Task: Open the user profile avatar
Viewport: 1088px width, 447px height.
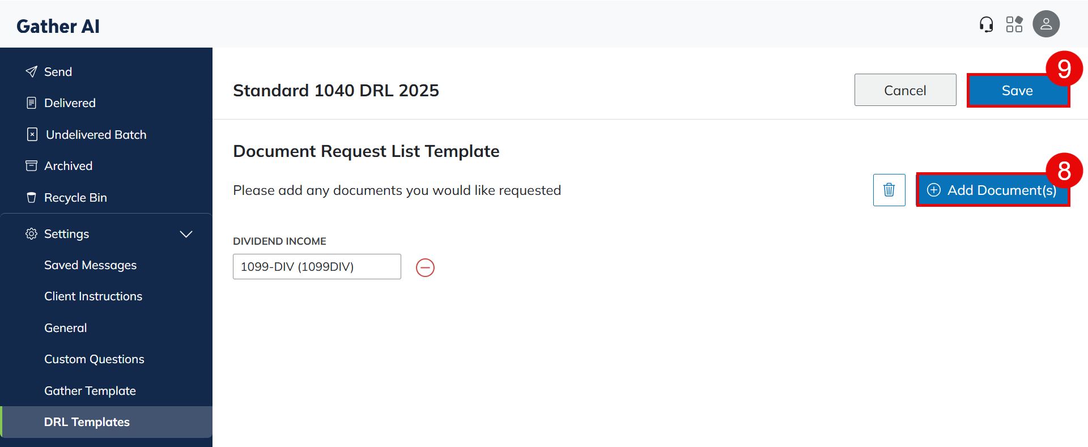Action: click(1045, 24)
